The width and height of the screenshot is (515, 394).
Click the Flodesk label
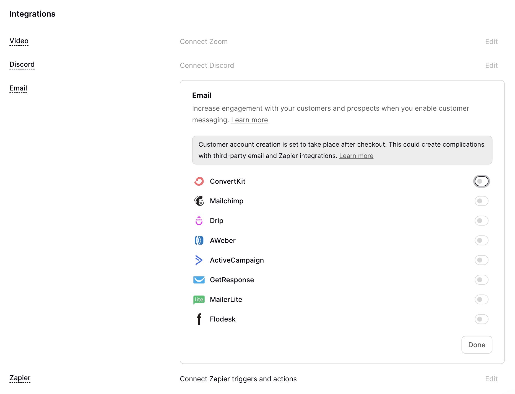point(223,319)
